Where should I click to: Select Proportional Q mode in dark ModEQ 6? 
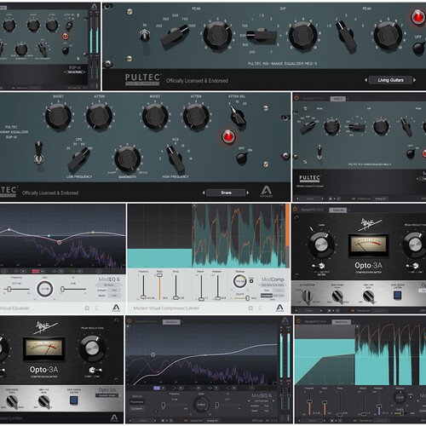point(137,402)
